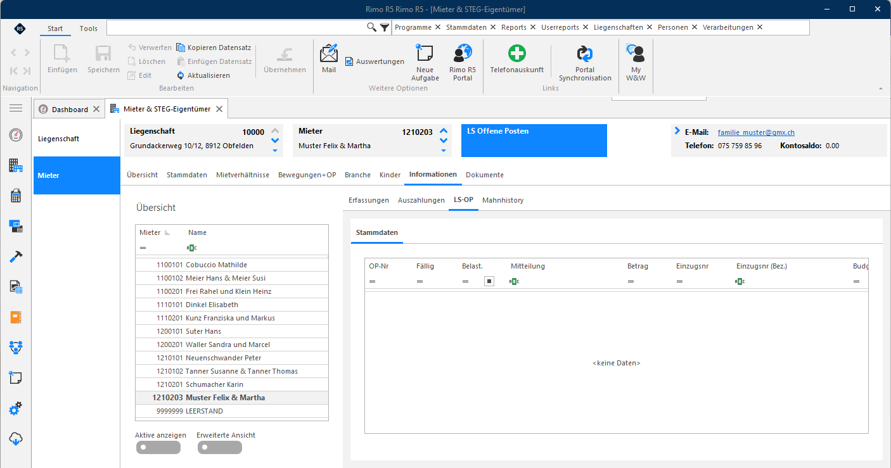The width and height of the screenshot is (891, 468).
Task: Click the familie_muster@gmx.ch email link
Action: point(756,132)
